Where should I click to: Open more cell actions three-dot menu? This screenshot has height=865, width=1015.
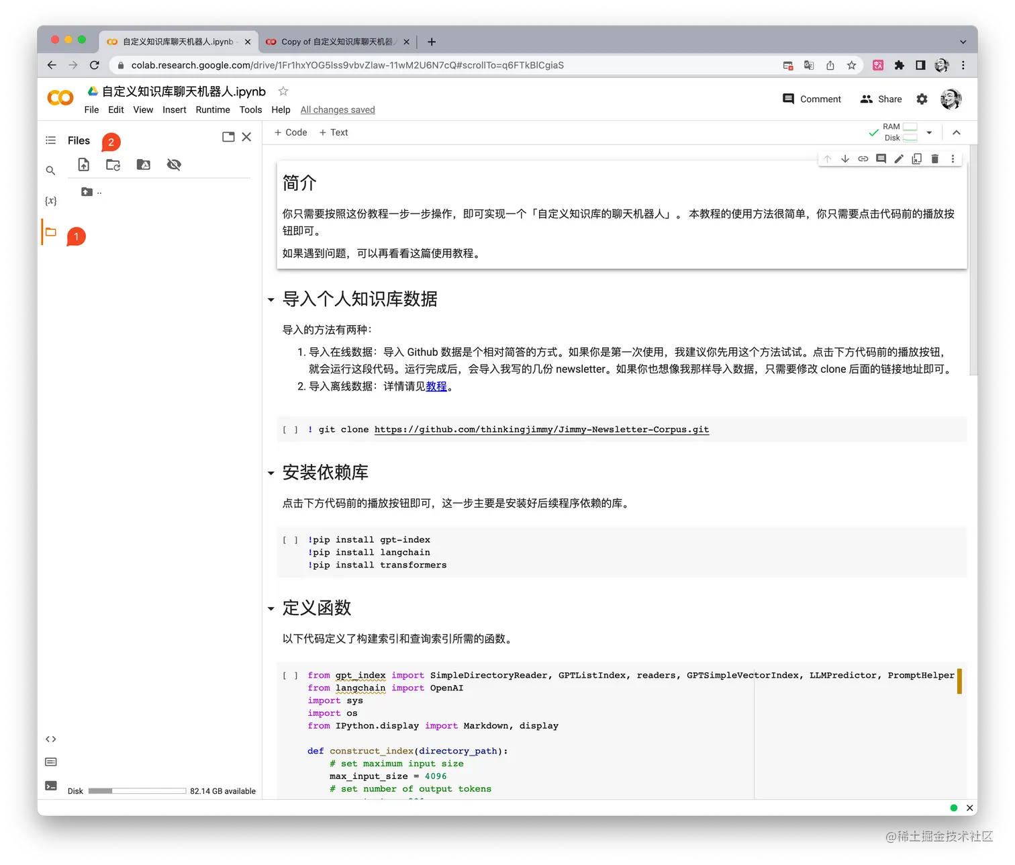coord(953,158)
